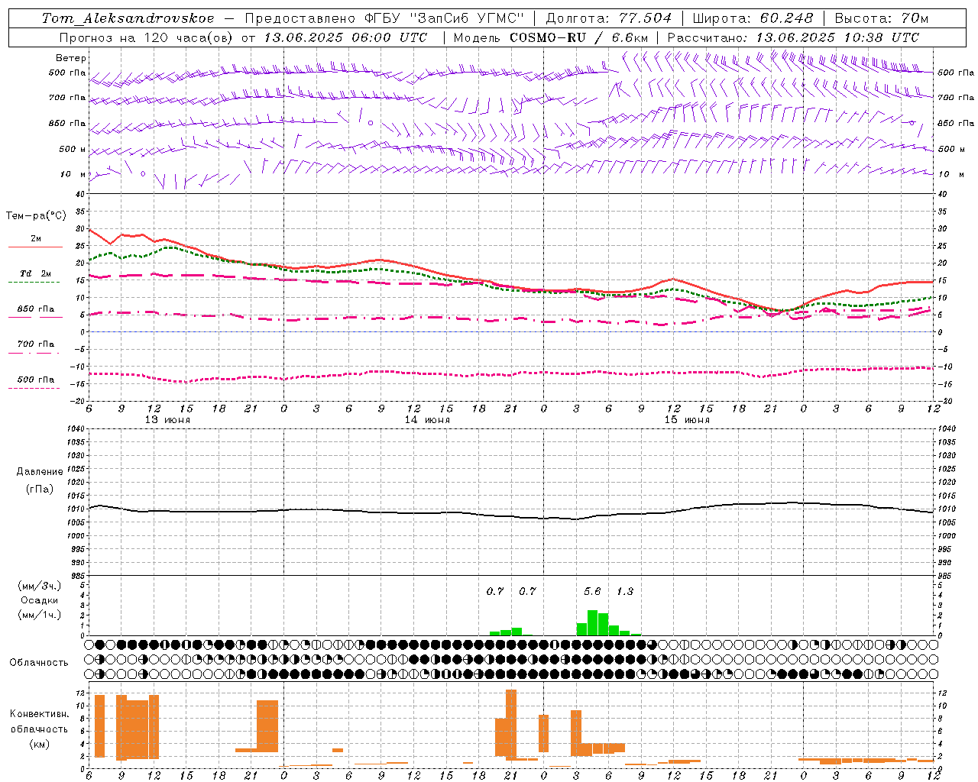Image resolution: width=978 pixels, height=782 pixels.
Task: Click the "Тем-ра(°C)" axis label
Action: point(36,216)
